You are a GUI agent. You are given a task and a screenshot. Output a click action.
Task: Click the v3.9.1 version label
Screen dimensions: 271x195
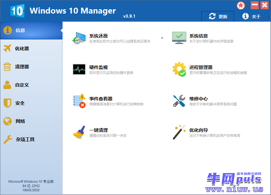(129, 16)
